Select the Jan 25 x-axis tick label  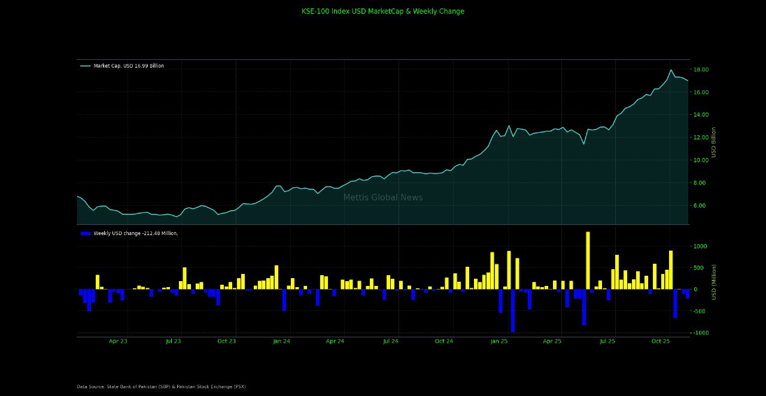pos(498,342)
